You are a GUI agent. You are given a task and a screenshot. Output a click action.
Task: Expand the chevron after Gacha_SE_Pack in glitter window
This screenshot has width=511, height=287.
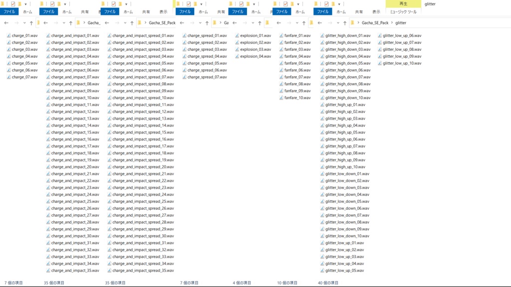click(392, 23)
